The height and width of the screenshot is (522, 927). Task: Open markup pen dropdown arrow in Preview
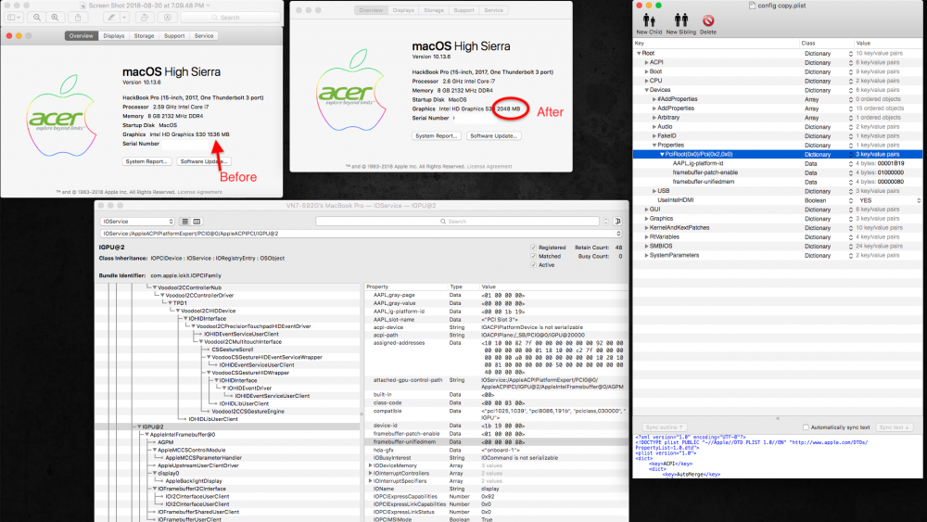[x=124, y=18]
